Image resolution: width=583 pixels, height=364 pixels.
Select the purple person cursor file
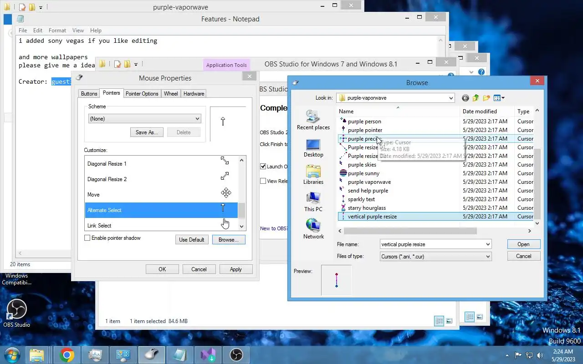point(364,121)
